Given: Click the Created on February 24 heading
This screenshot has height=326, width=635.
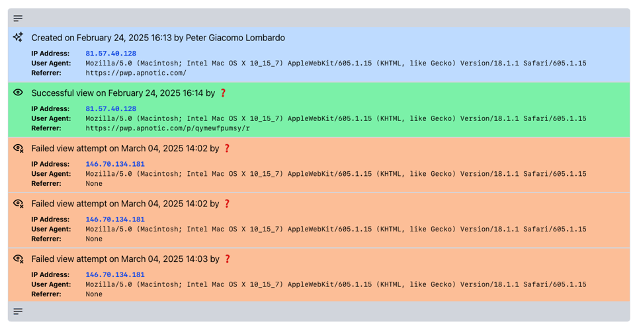Looking at the screenshot, I should pos(158,38).
